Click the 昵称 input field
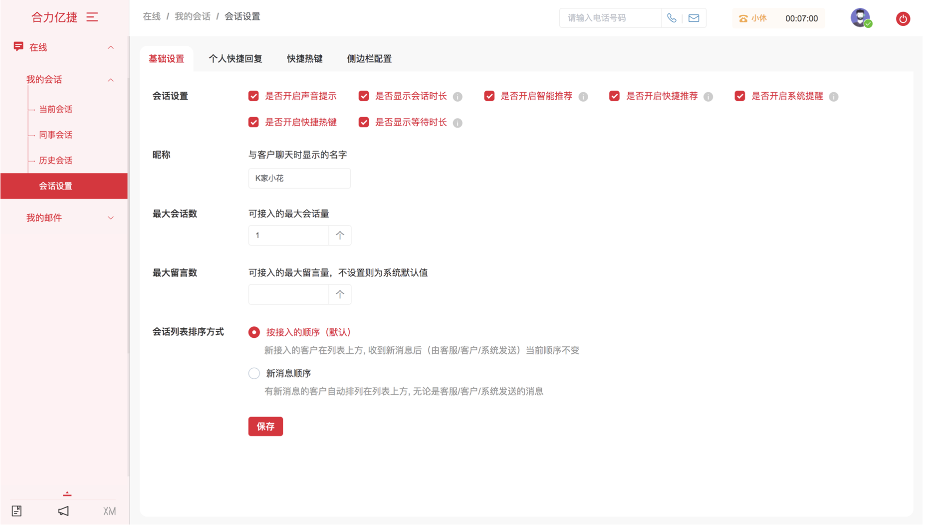926x525 pixels. click(x=300, y=179)
